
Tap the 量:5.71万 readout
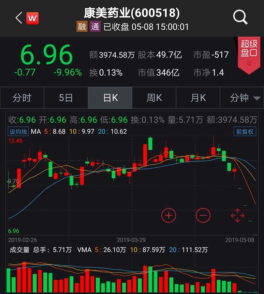tap(185, 120)
